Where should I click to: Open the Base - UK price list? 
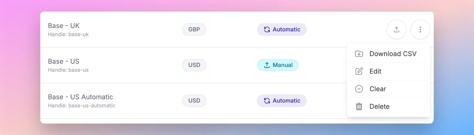(64, 26)
